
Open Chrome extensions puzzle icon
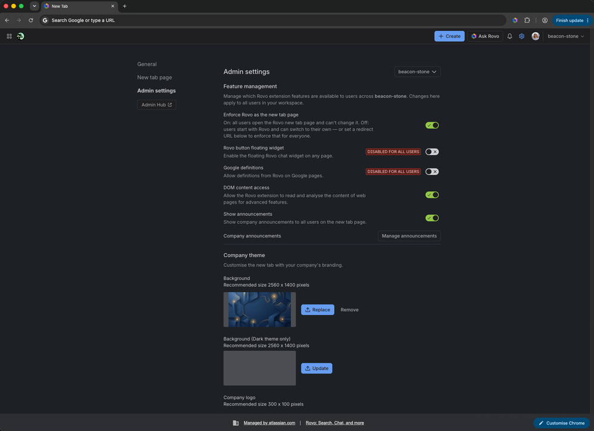point(527,20)
